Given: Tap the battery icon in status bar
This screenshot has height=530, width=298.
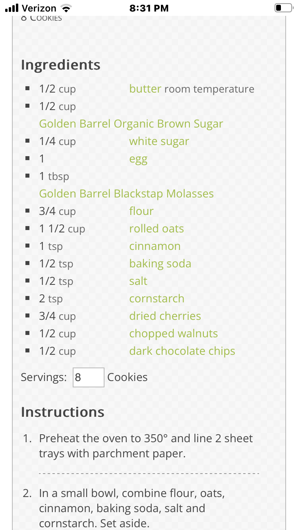Looking at the screenshot, I should 283,8.
